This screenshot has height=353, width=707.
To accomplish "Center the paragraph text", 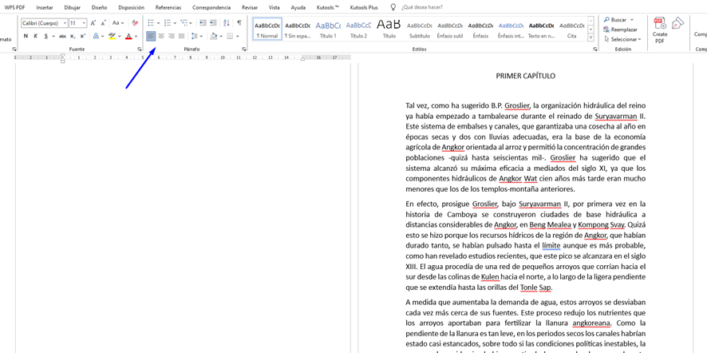I will click(161, 36).
